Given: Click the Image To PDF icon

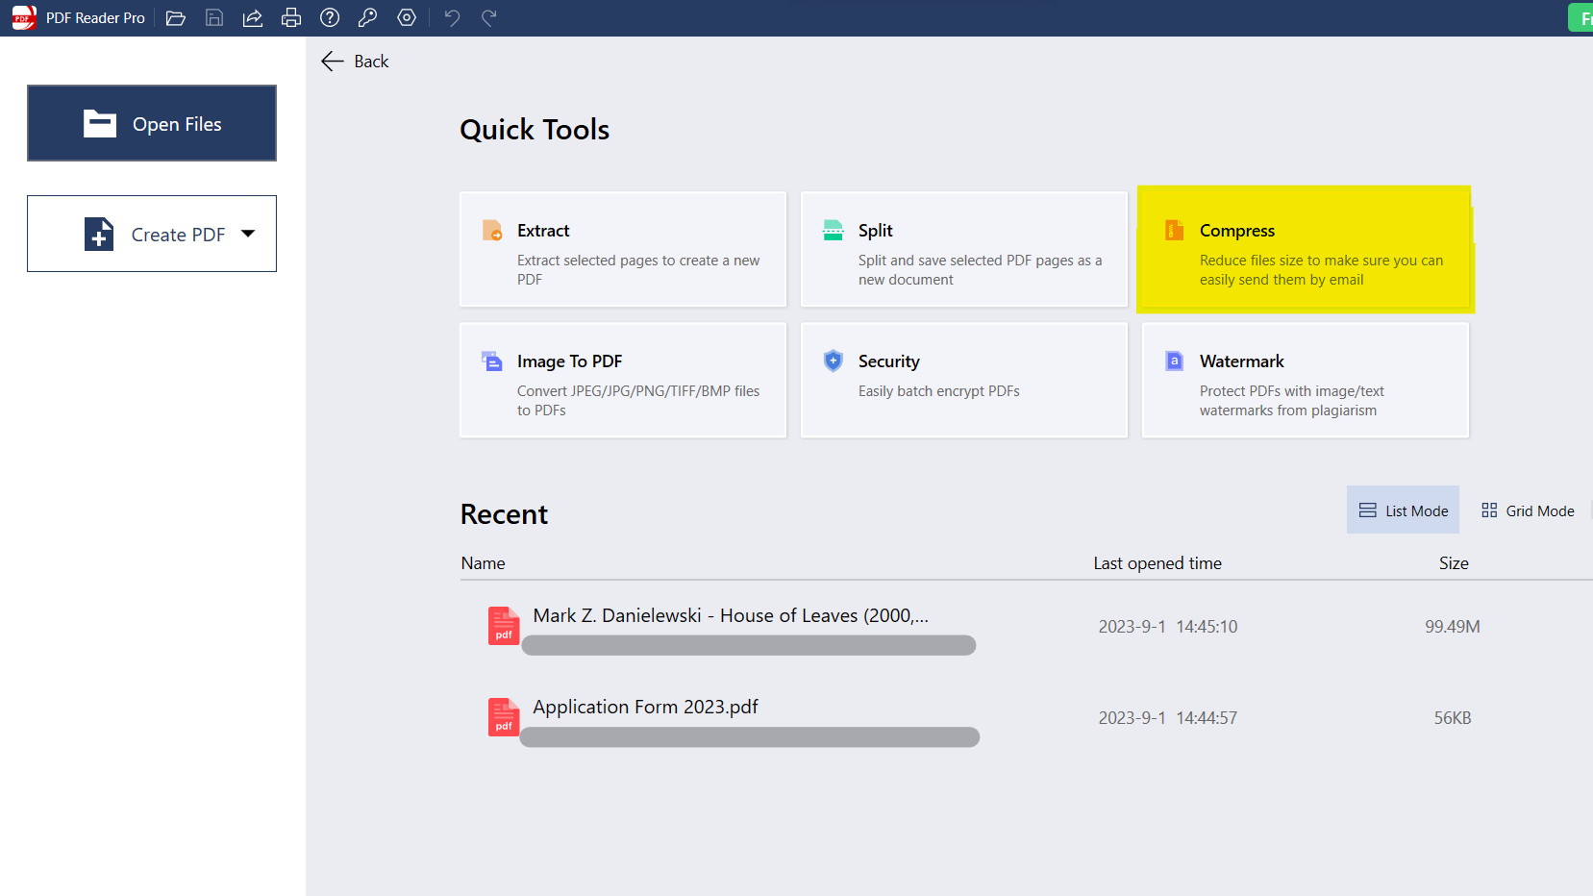Looking at the screenshot, I should point(492,361).
